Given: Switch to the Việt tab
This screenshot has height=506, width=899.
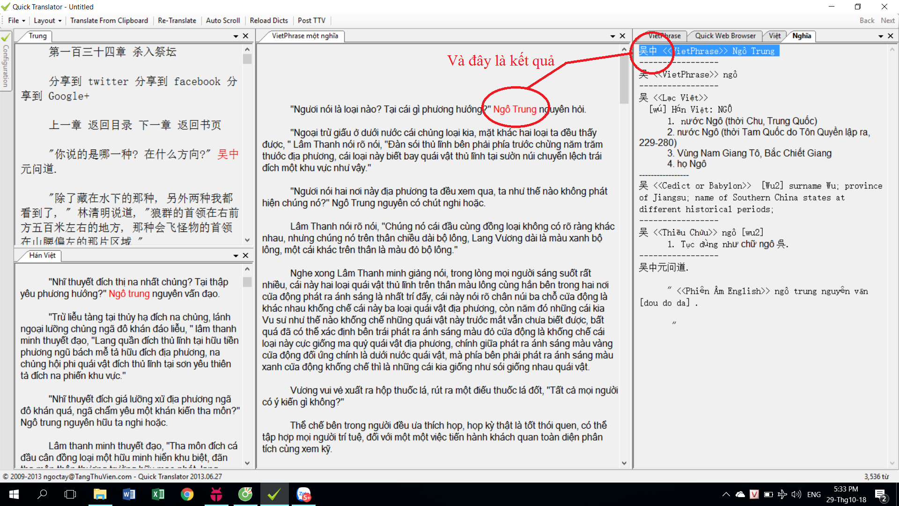Looking at the screenshot, I should [x=774, y=36].
